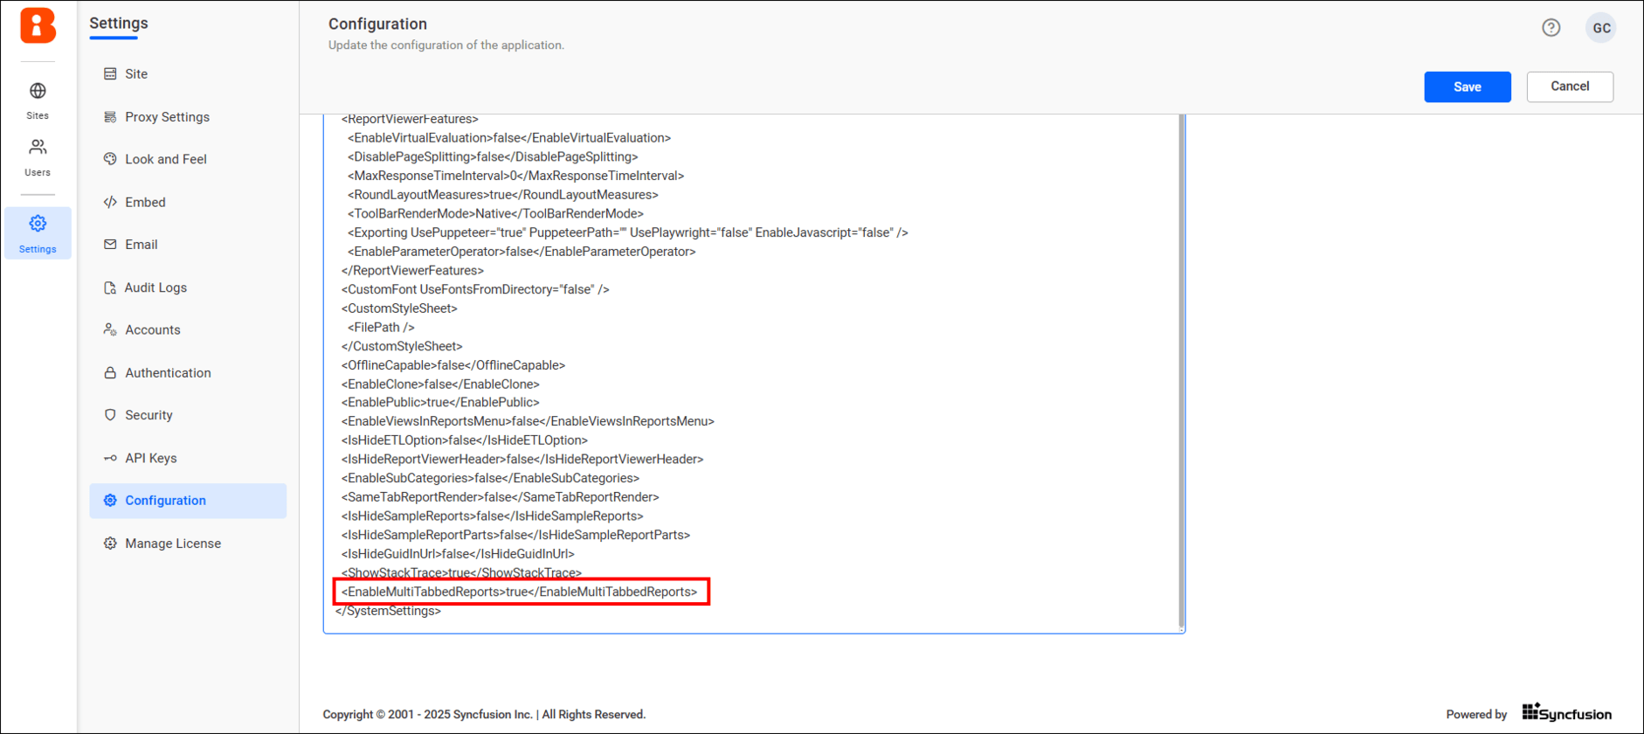Save the configuration changes
The image size is (1644, 734).
click(x=1467, y=87)
